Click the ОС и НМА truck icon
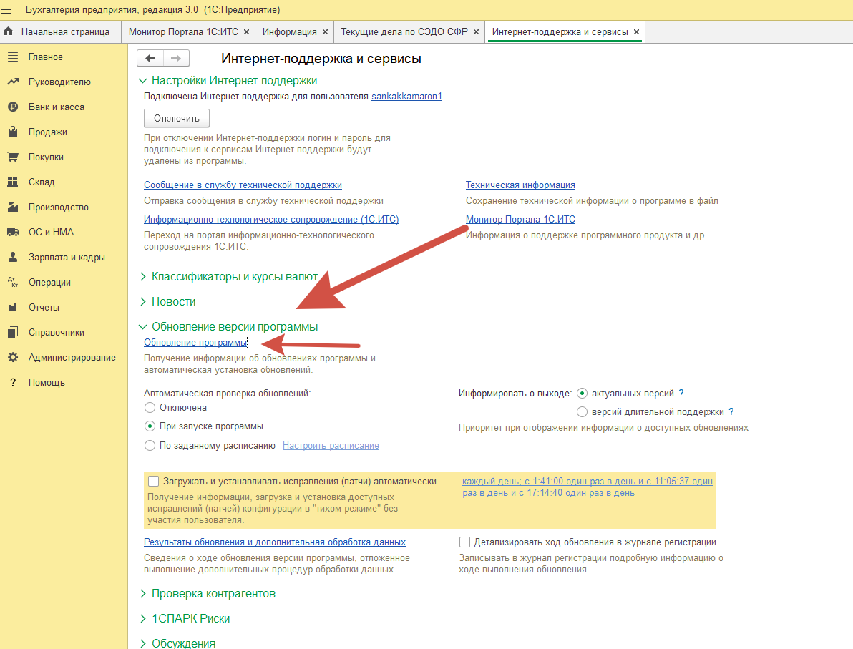853x649 pixels. pos(12,233)
